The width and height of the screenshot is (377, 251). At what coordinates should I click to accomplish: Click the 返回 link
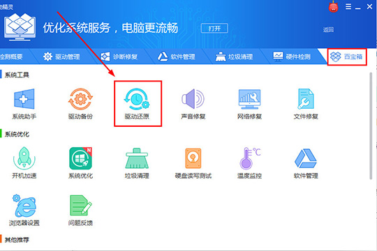[328, 29]
